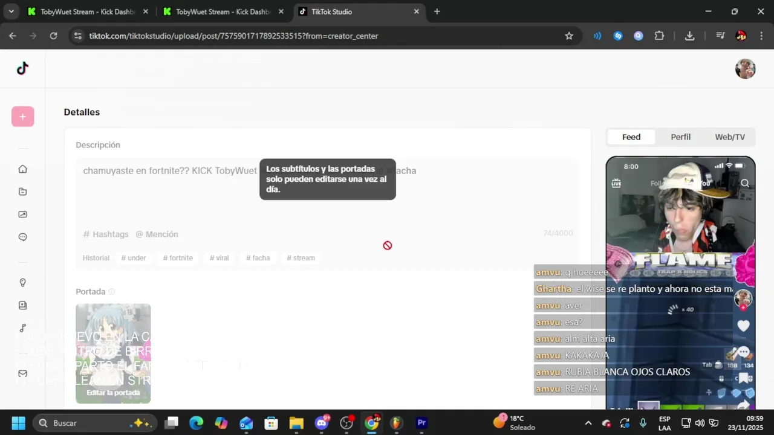The width and height of the screenshot is (774, 435).
Task: Open the comments bubble icon in sidebar
Action: tap(23, 237)
